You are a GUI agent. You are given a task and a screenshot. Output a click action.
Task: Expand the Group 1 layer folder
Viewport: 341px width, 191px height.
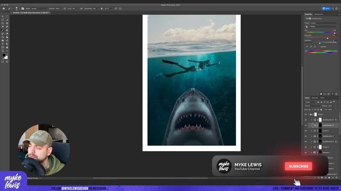tap(308, 115)
